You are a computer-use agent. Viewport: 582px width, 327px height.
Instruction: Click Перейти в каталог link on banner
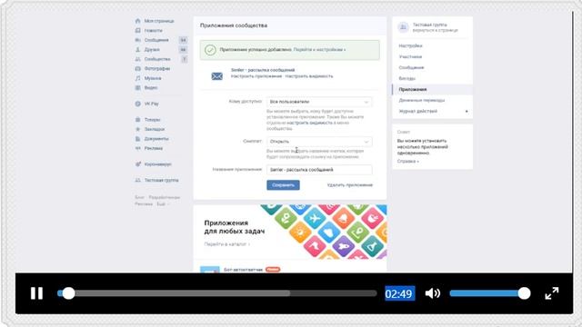coord(226,244)
